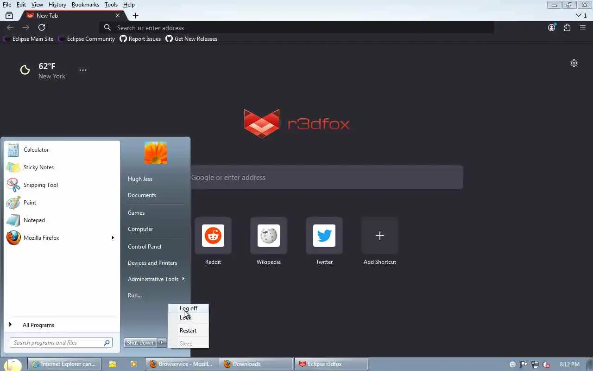The height and width of the screenshot is (371, 593).
Task: Open the Run... dialog
Action: (135, 295)
